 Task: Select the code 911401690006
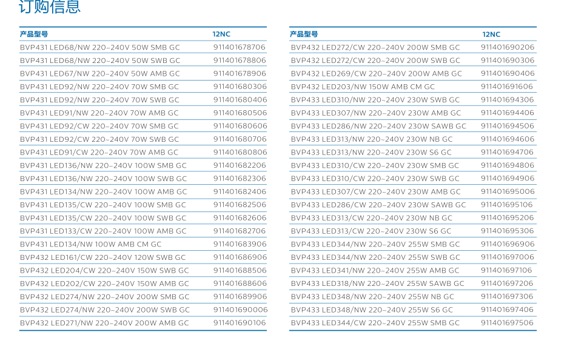240,310
